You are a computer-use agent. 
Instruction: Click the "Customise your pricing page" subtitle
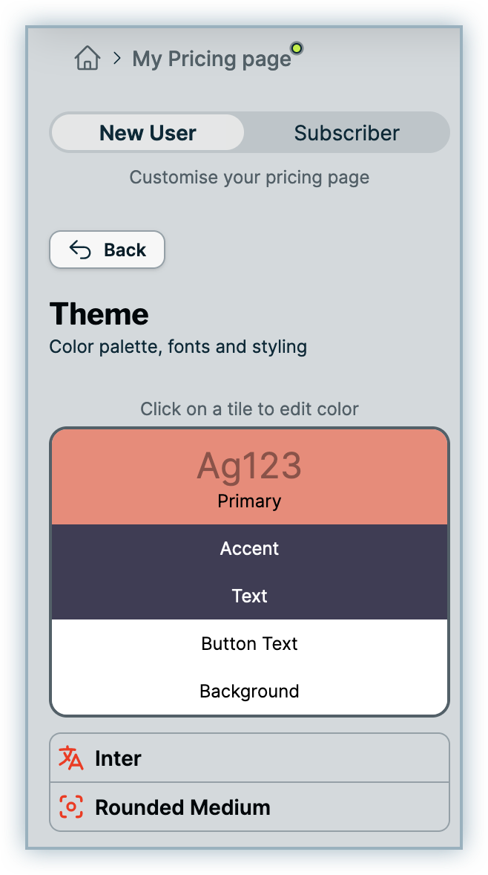pos(249,178)
